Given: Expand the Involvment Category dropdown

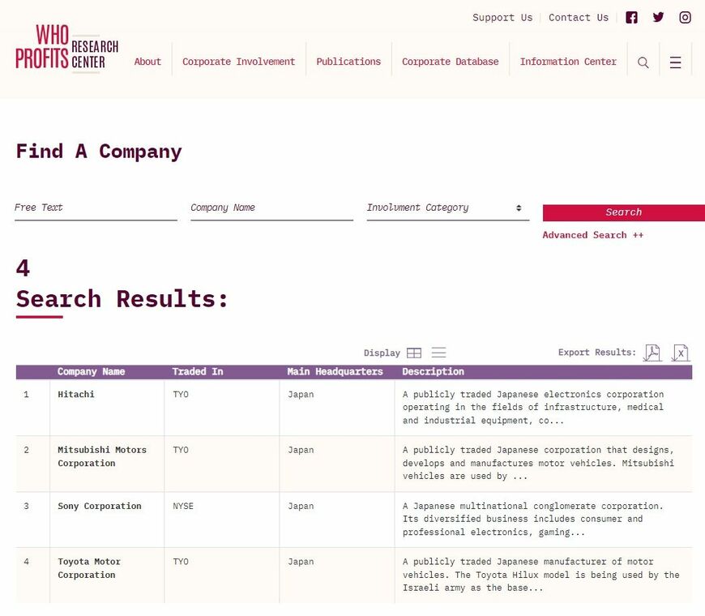Looking at the screenshot, I should 447,208.
